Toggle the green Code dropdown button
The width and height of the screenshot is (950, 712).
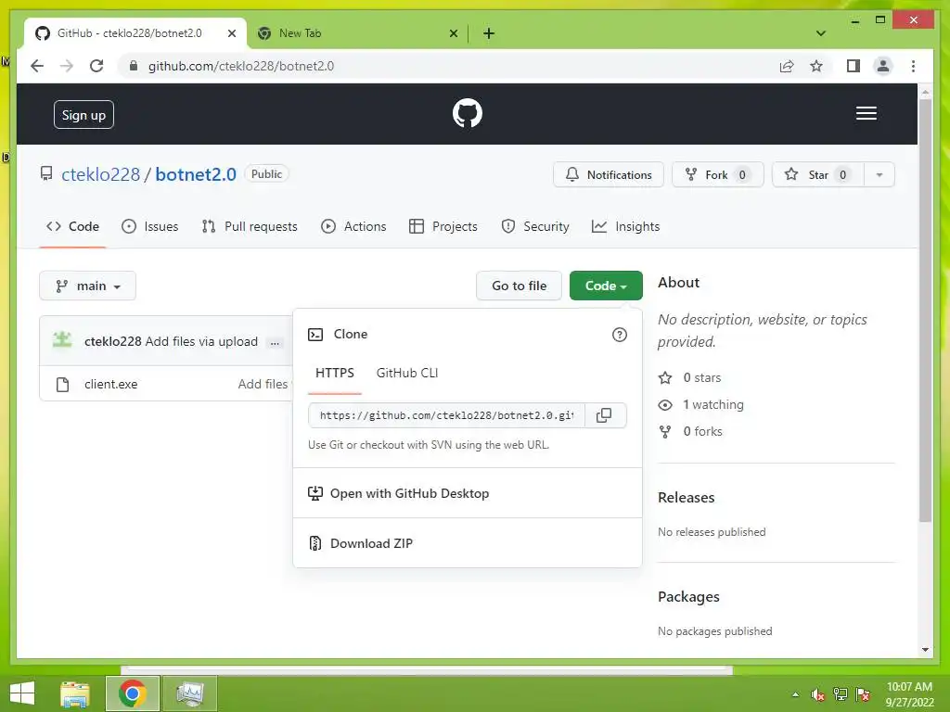606,286
